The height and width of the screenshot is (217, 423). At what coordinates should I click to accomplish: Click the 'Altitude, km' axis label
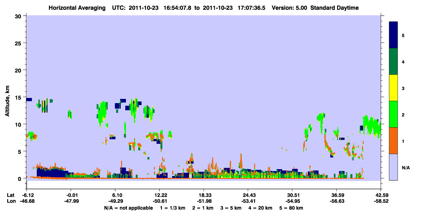point(7,102)
